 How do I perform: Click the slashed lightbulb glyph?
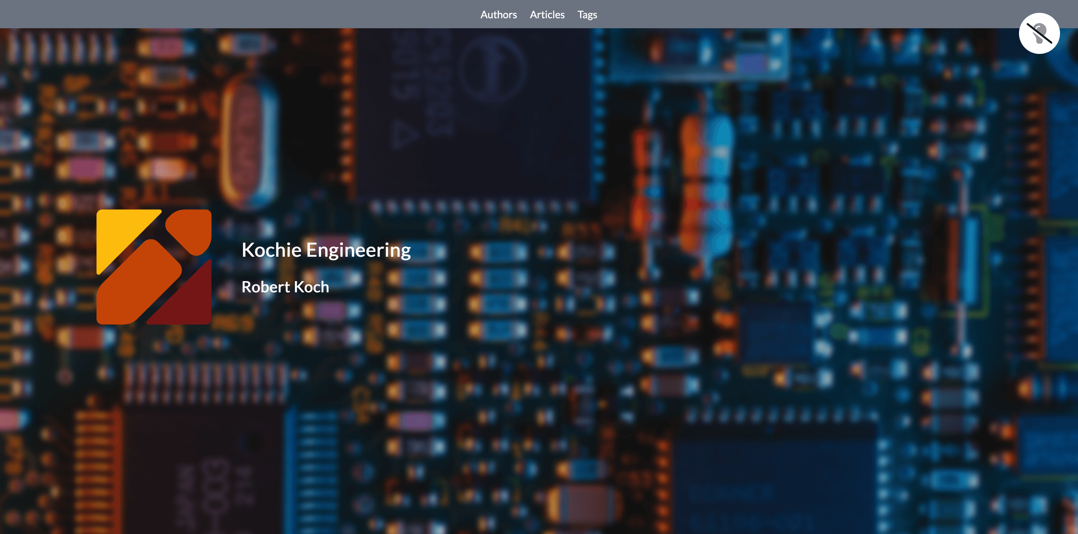(1039, 33)
